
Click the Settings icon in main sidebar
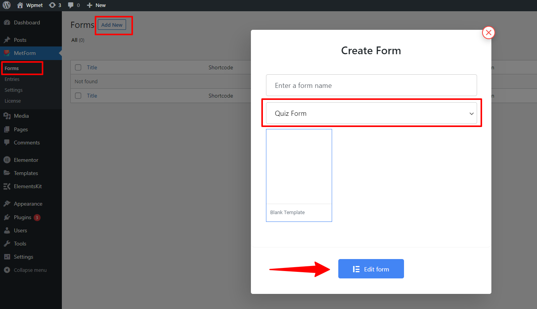[7, 257]
